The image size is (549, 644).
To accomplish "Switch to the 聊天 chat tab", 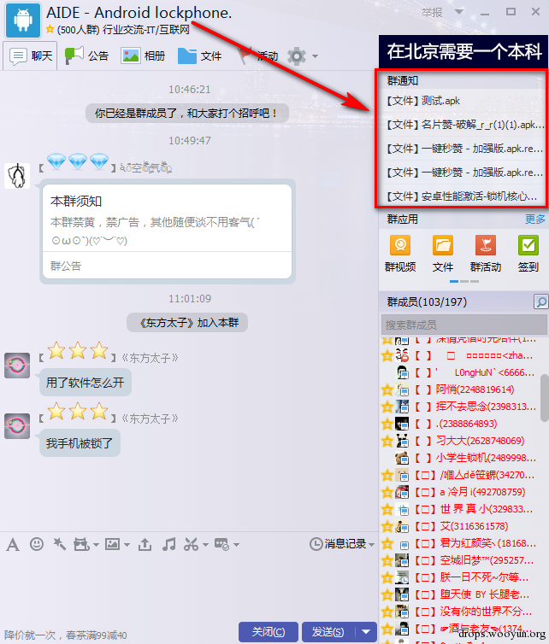I will point(31,56).
